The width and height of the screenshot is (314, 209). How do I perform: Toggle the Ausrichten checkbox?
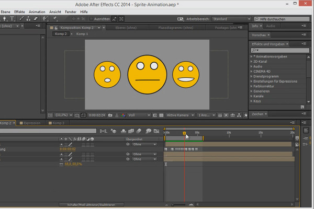click(91, 19)
